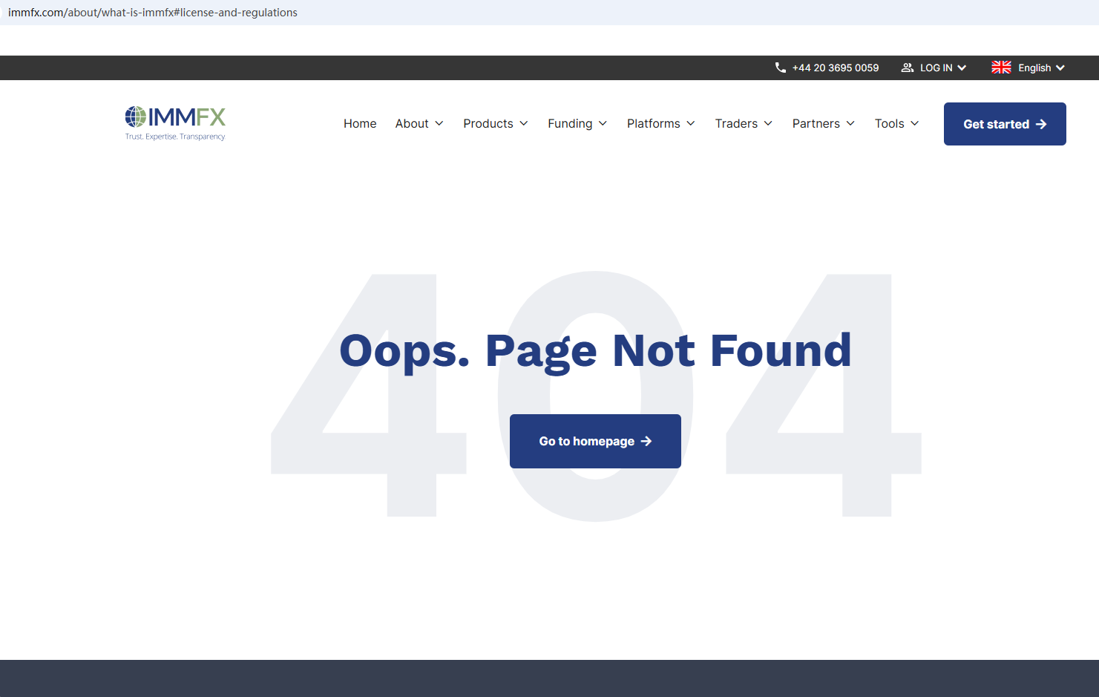Click the Get started button
This screenshot has height=697, width=1099.
click(x=1005, y=124)
